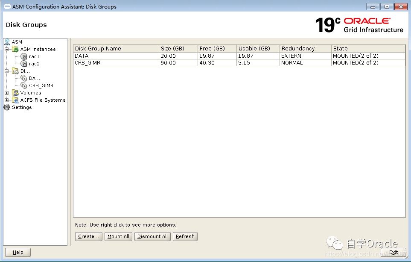The height and width of the screenshot is (262, 411).
Task: Click DATA row's MOUNTED(2 of 2) state
Action: point(368,56)
